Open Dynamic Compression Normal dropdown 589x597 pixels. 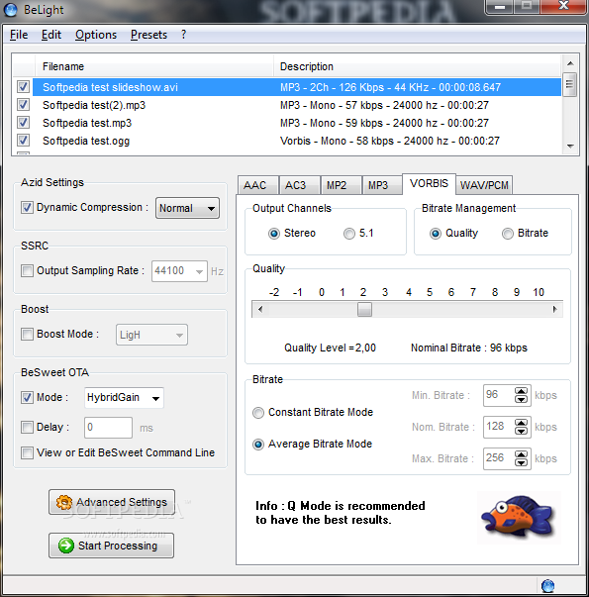pos(187,208)
